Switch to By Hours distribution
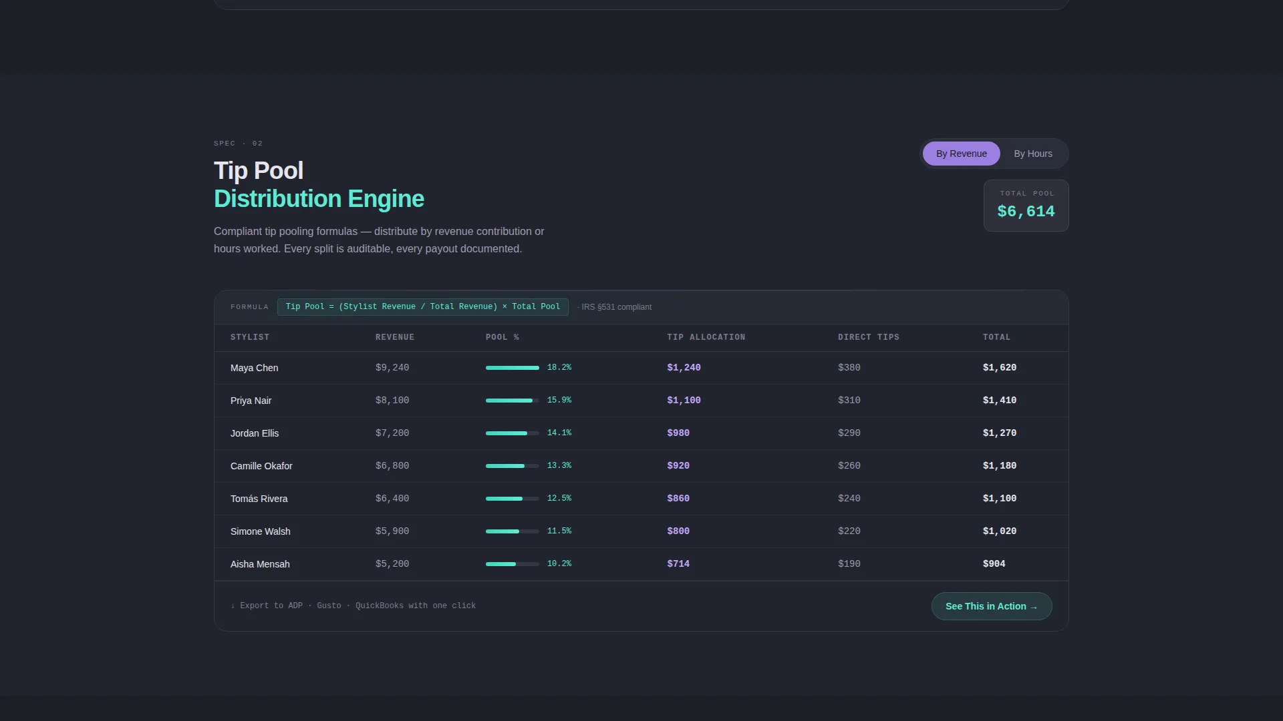The height and width of the screenshot is (721, 1283). click(x=1032, y=154)
